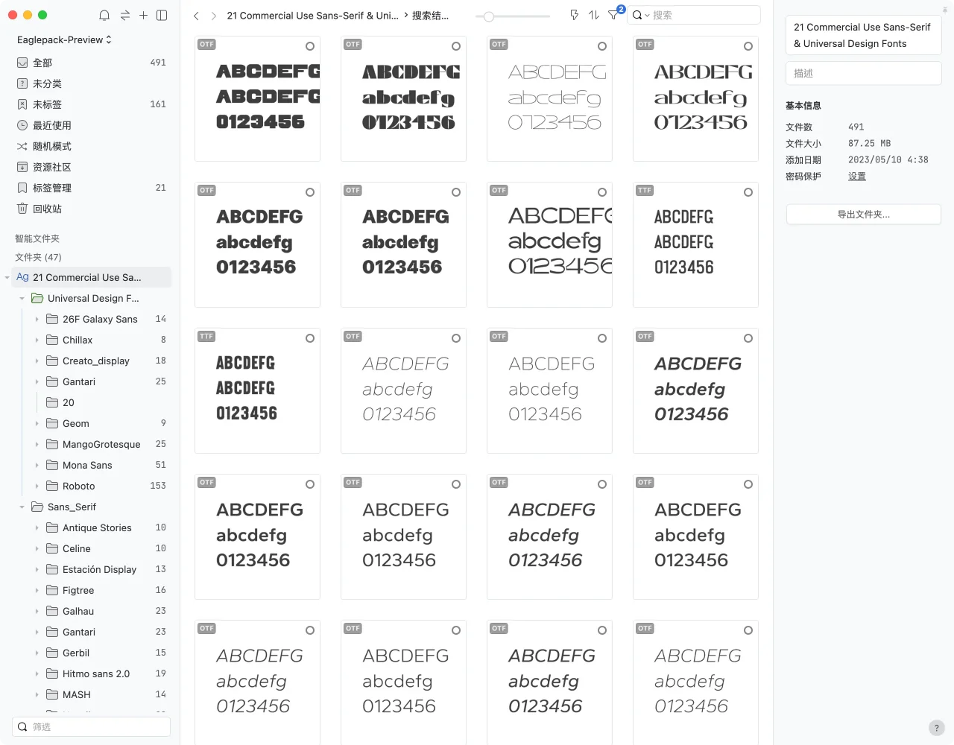954x745 pixels.
Task: Open the filter funnel icon
Action: click(613, 15)
